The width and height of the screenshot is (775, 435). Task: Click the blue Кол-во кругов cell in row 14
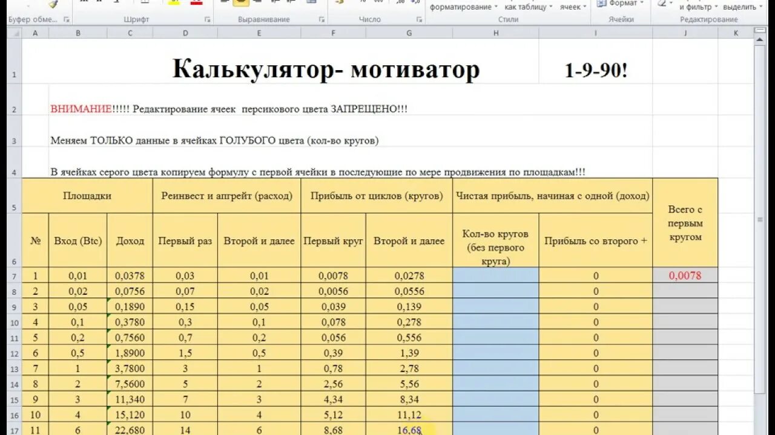click(496, 384)
